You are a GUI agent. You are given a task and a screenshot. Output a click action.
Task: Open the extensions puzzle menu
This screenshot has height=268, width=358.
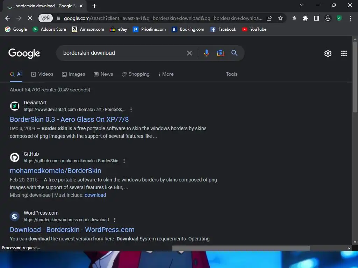pos(305,18)
